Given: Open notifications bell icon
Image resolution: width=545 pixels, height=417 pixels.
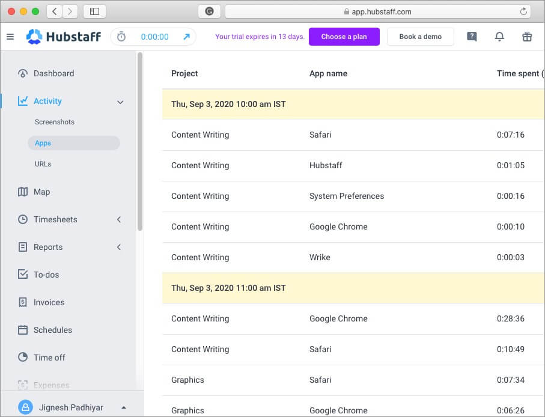Looking at the screenshot, I should (x=499, y=37).
